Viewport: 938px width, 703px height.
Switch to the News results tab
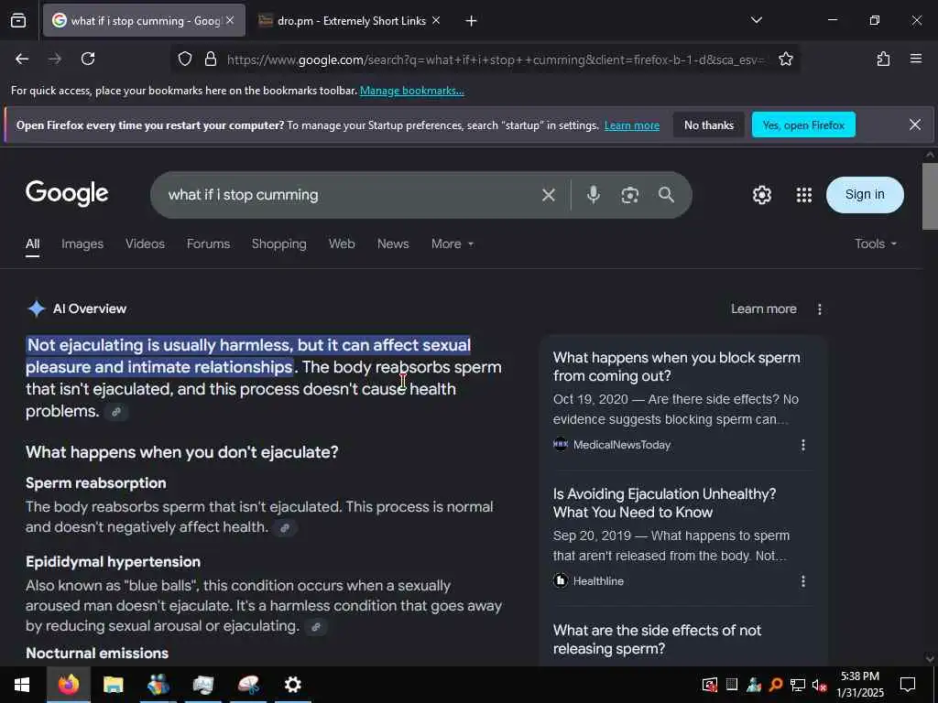(x=393, y=243)
